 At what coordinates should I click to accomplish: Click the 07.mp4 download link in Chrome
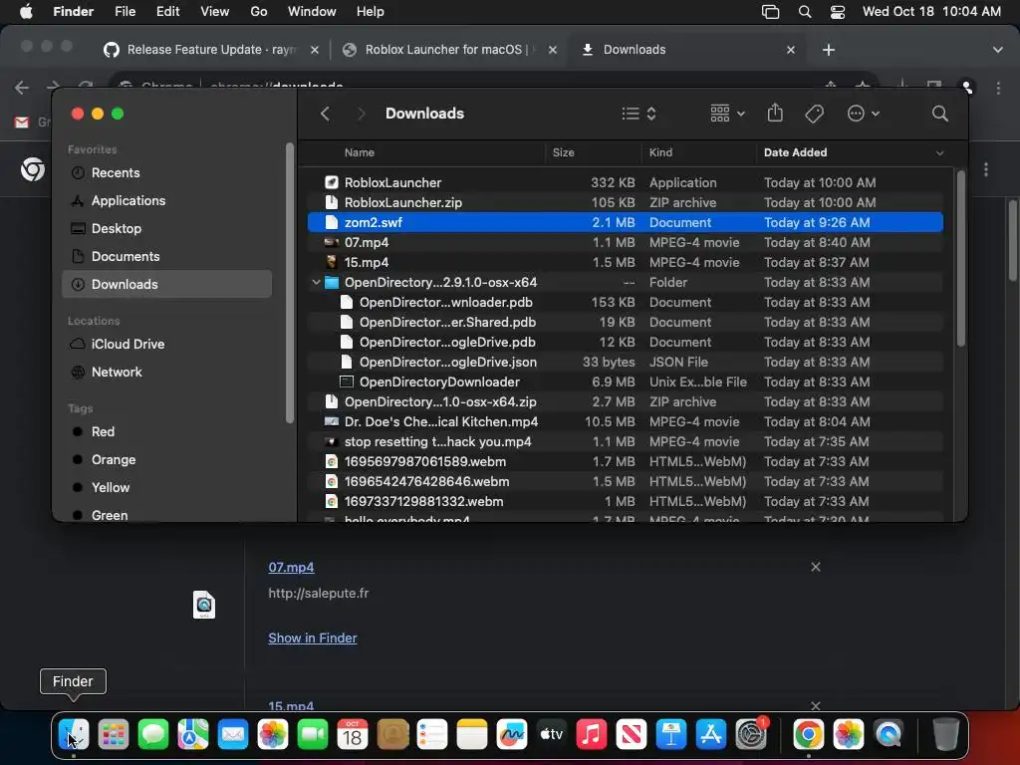tap(291, 567)
